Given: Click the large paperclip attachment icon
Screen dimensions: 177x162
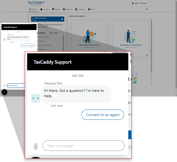Looking at the screenshot, I should coord(36,146).
